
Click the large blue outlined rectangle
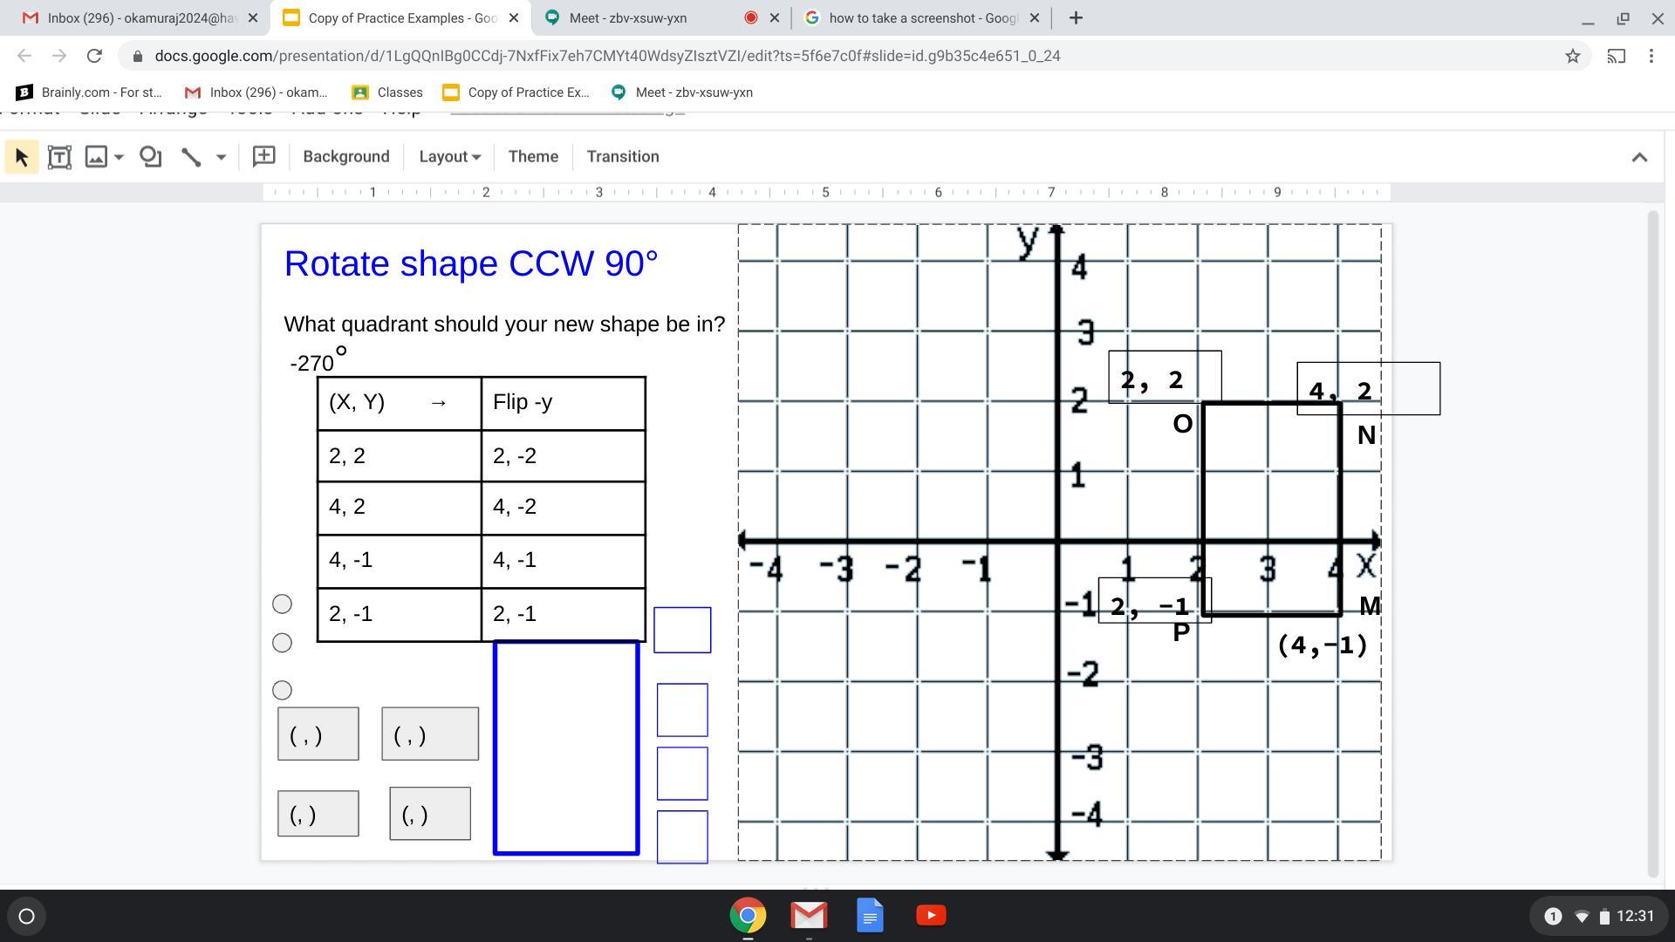(566, 747)
